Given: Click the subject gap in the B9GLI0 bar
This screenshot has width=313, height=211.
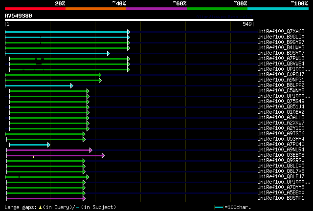Looking at the screenshot, I should click(x=41, y=37).
